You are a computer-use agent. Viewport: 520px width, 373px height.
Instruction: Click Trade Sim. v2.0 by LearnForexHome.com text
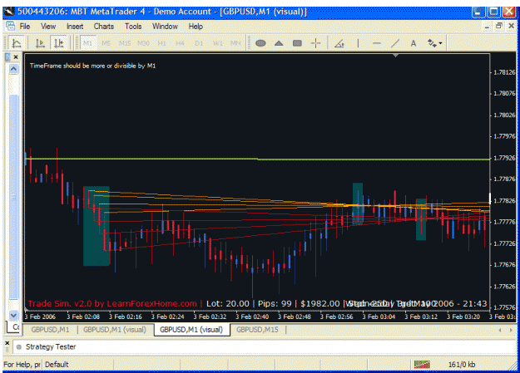(x=112, y=303)
